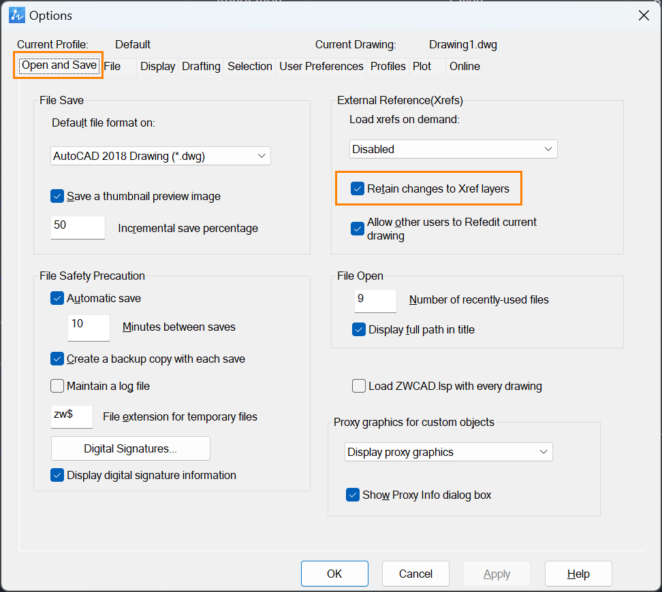Select the Selection tab

click(x=249, y=66)
